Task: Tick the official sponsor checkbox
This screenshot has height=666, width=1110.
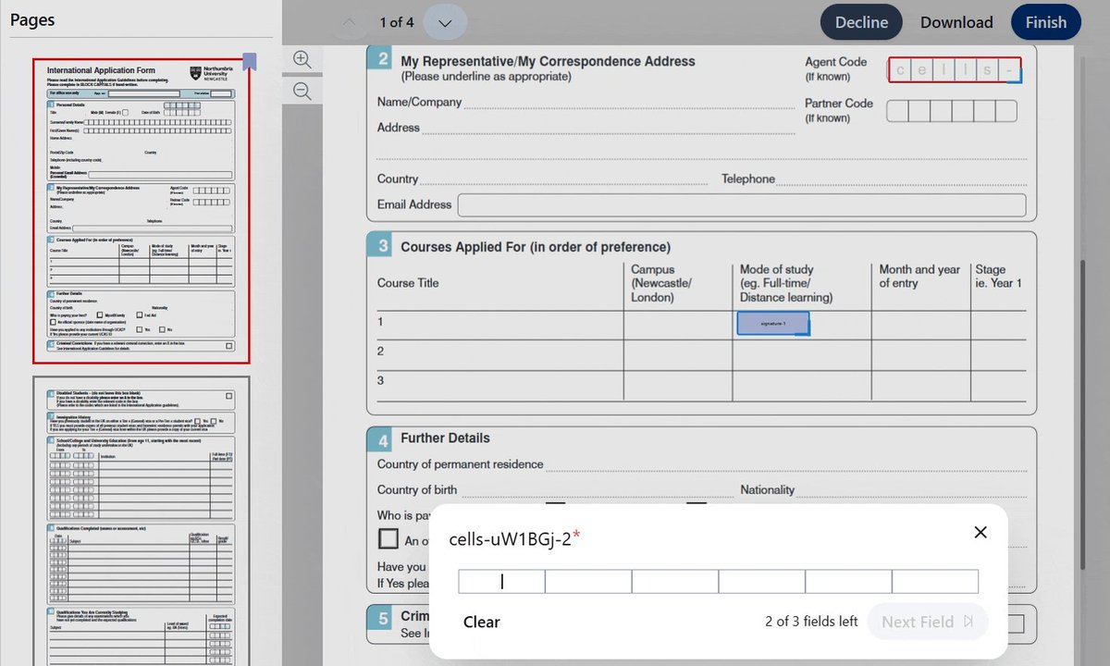Action: click(x=388, y=537)
